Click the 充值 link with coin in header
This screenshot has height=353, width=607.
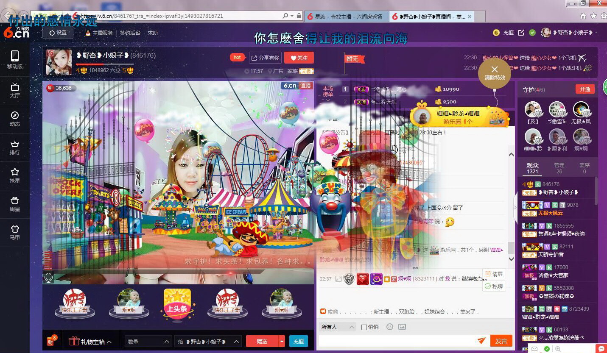[x=504, y=33]
